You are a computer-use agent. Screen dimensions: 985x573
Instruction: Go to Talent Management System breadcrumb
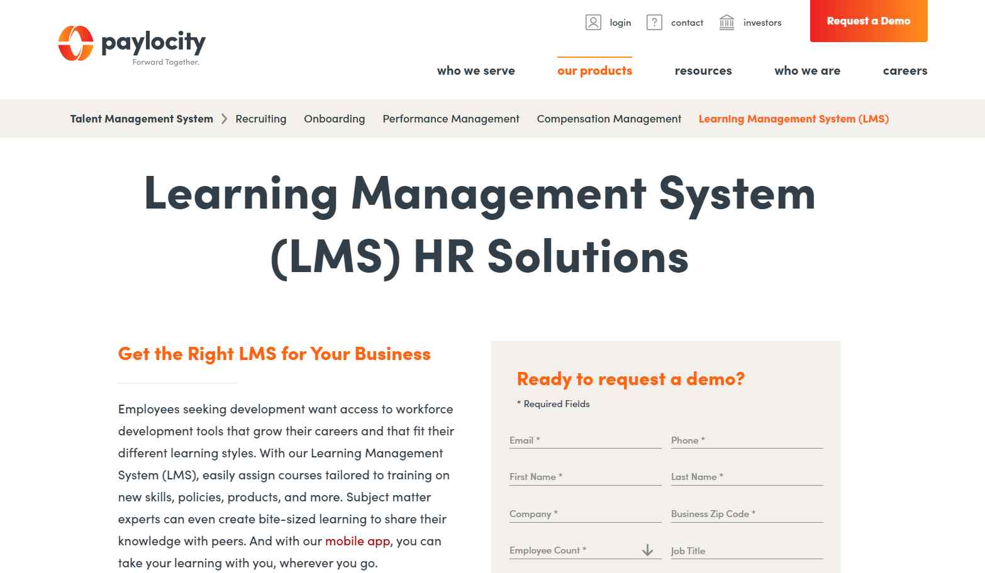coord(142,119)
